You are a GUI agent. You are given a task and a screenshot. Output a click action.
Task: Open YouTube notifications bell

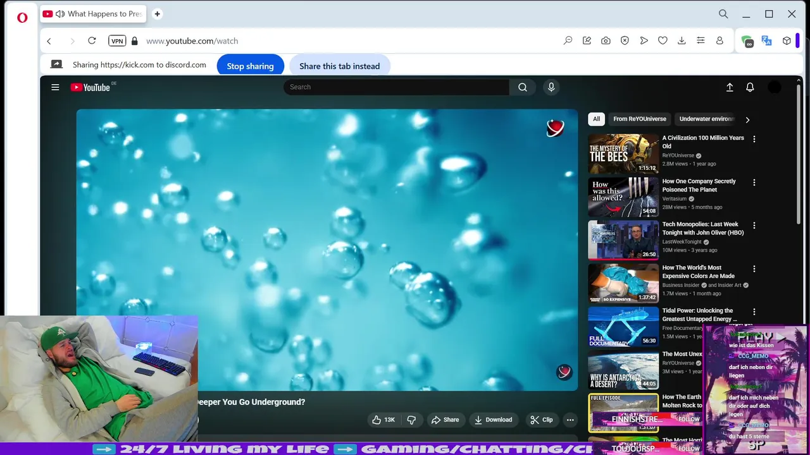(750, 87)
